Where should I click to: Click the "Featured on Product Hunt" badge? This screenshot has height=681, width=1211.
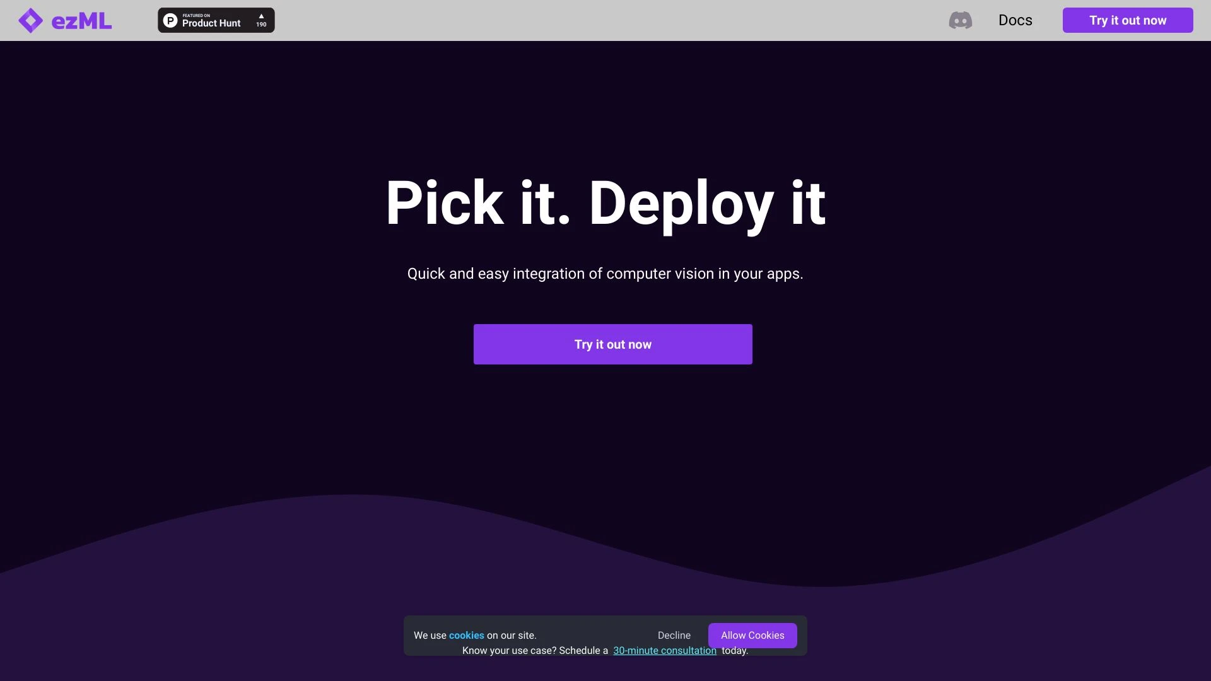216,20
